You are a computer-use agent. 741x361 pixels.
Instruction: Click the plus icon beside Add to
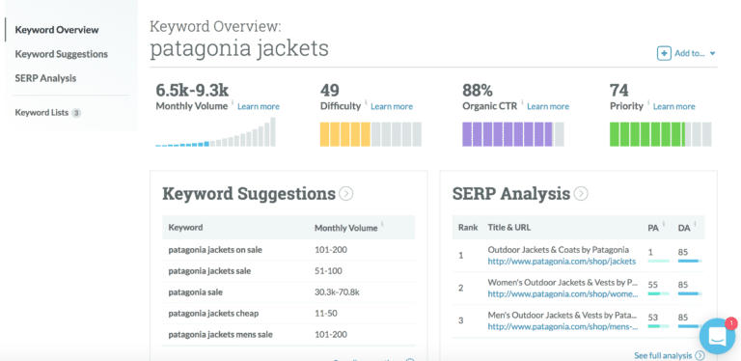(x=664, y=53)
